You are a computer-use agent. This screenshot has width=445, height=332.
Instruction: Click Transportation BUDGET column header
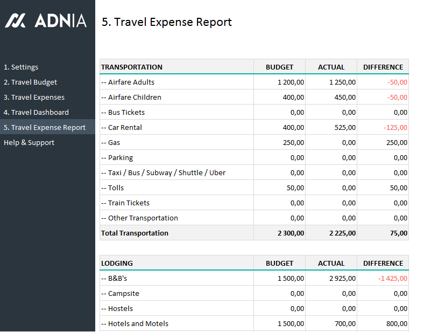(x=279, y=67)
